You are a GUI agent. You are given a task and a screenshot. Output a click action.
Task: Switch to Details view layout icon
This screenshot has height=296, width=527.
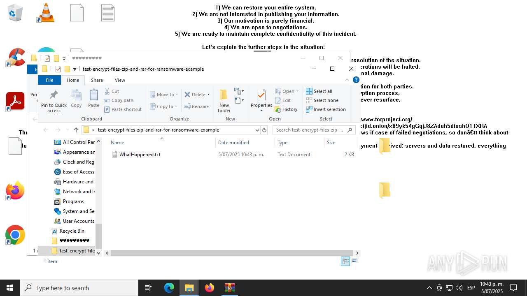tap(345, 261)
